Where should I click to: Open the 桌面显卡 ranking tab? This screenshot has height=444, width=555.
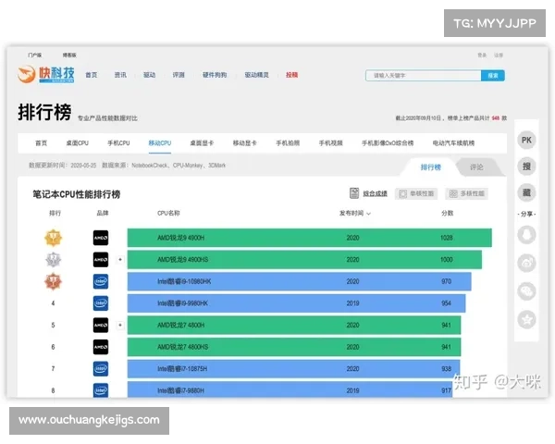click(x=202, y=143)
